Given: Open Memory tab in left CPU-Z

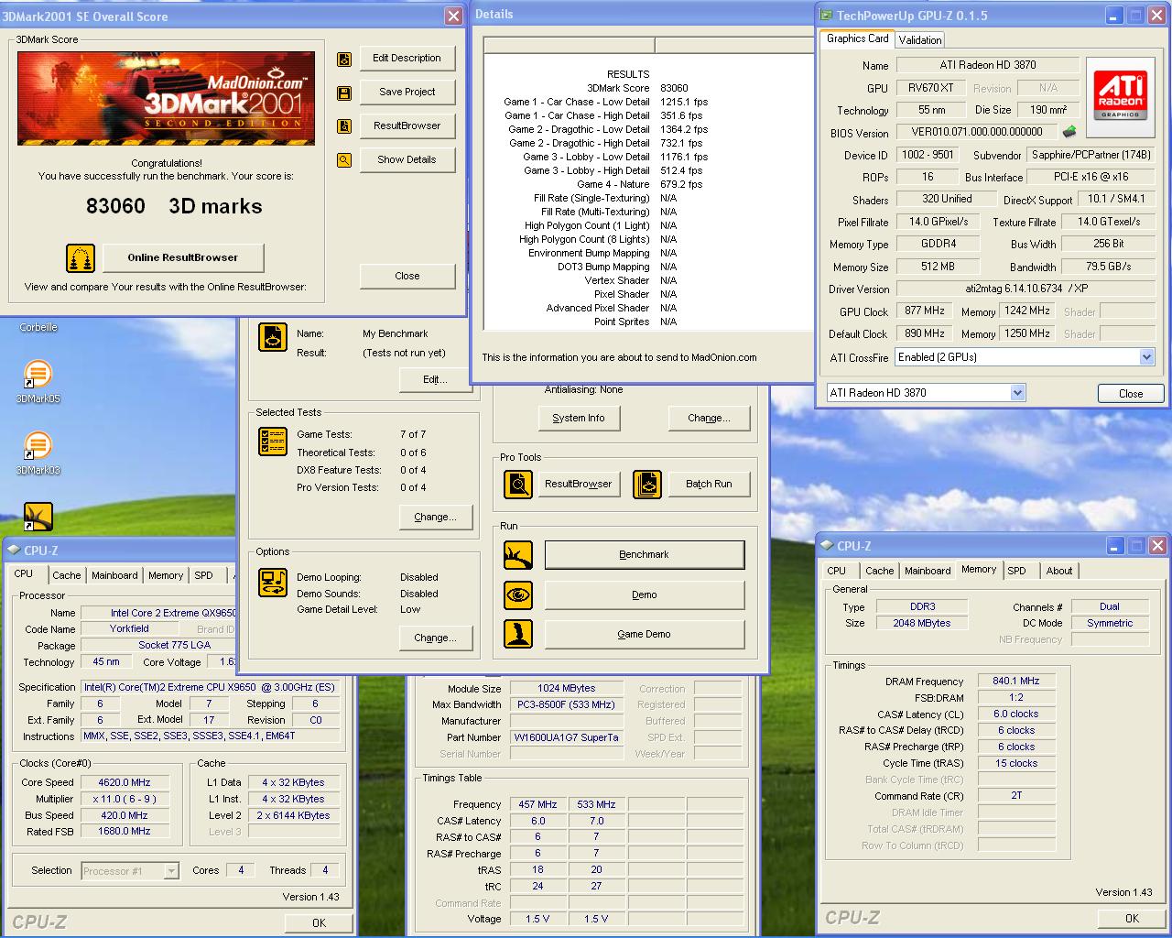Looking at the screenshot, I should click(166, 575).
